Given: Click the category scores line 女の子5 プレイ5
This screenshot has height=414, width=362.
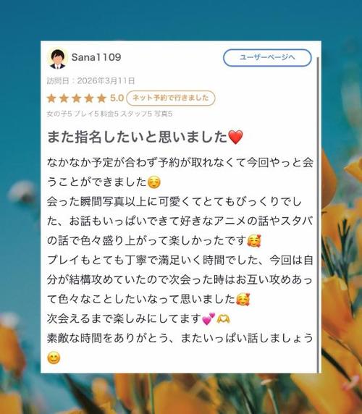Looking at the screenshot, I should pos(109,114).
